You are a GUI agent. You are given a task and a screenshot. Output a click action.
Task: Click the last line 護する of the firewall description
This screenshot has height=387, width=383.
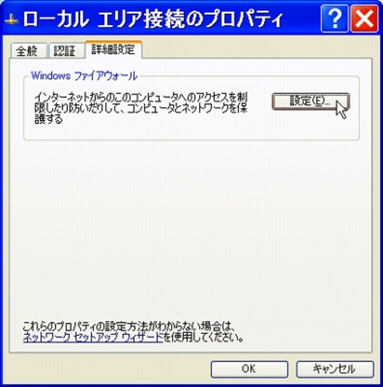coord(48,119)
